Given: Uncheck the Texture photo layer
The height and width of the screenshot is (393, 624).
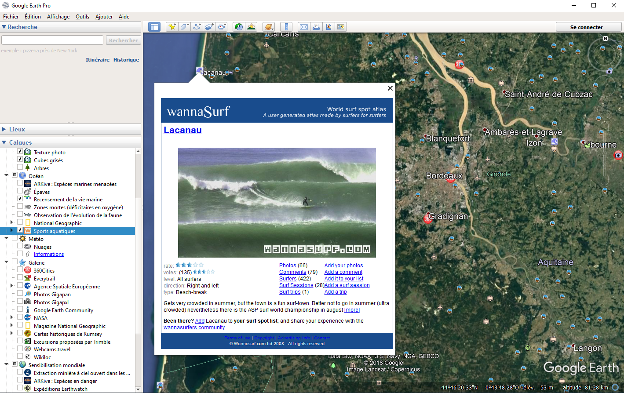Looking at the screenshot, I should click(20, 152).
